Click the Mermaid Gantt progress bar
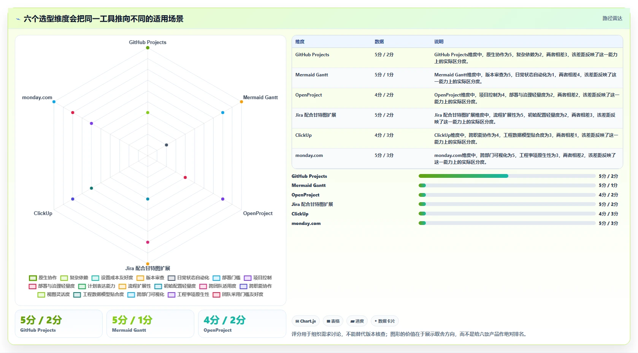Viewport: 638px width, 353px height. (x=507, y=185)
